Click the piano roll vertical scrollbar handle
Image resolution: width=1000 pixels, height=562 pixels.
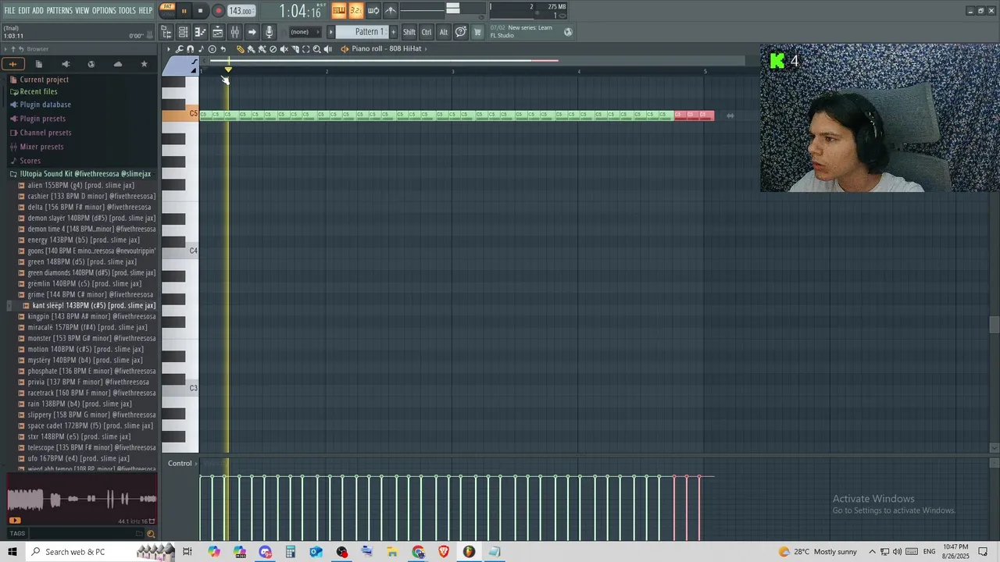click(x=994, y=325)
